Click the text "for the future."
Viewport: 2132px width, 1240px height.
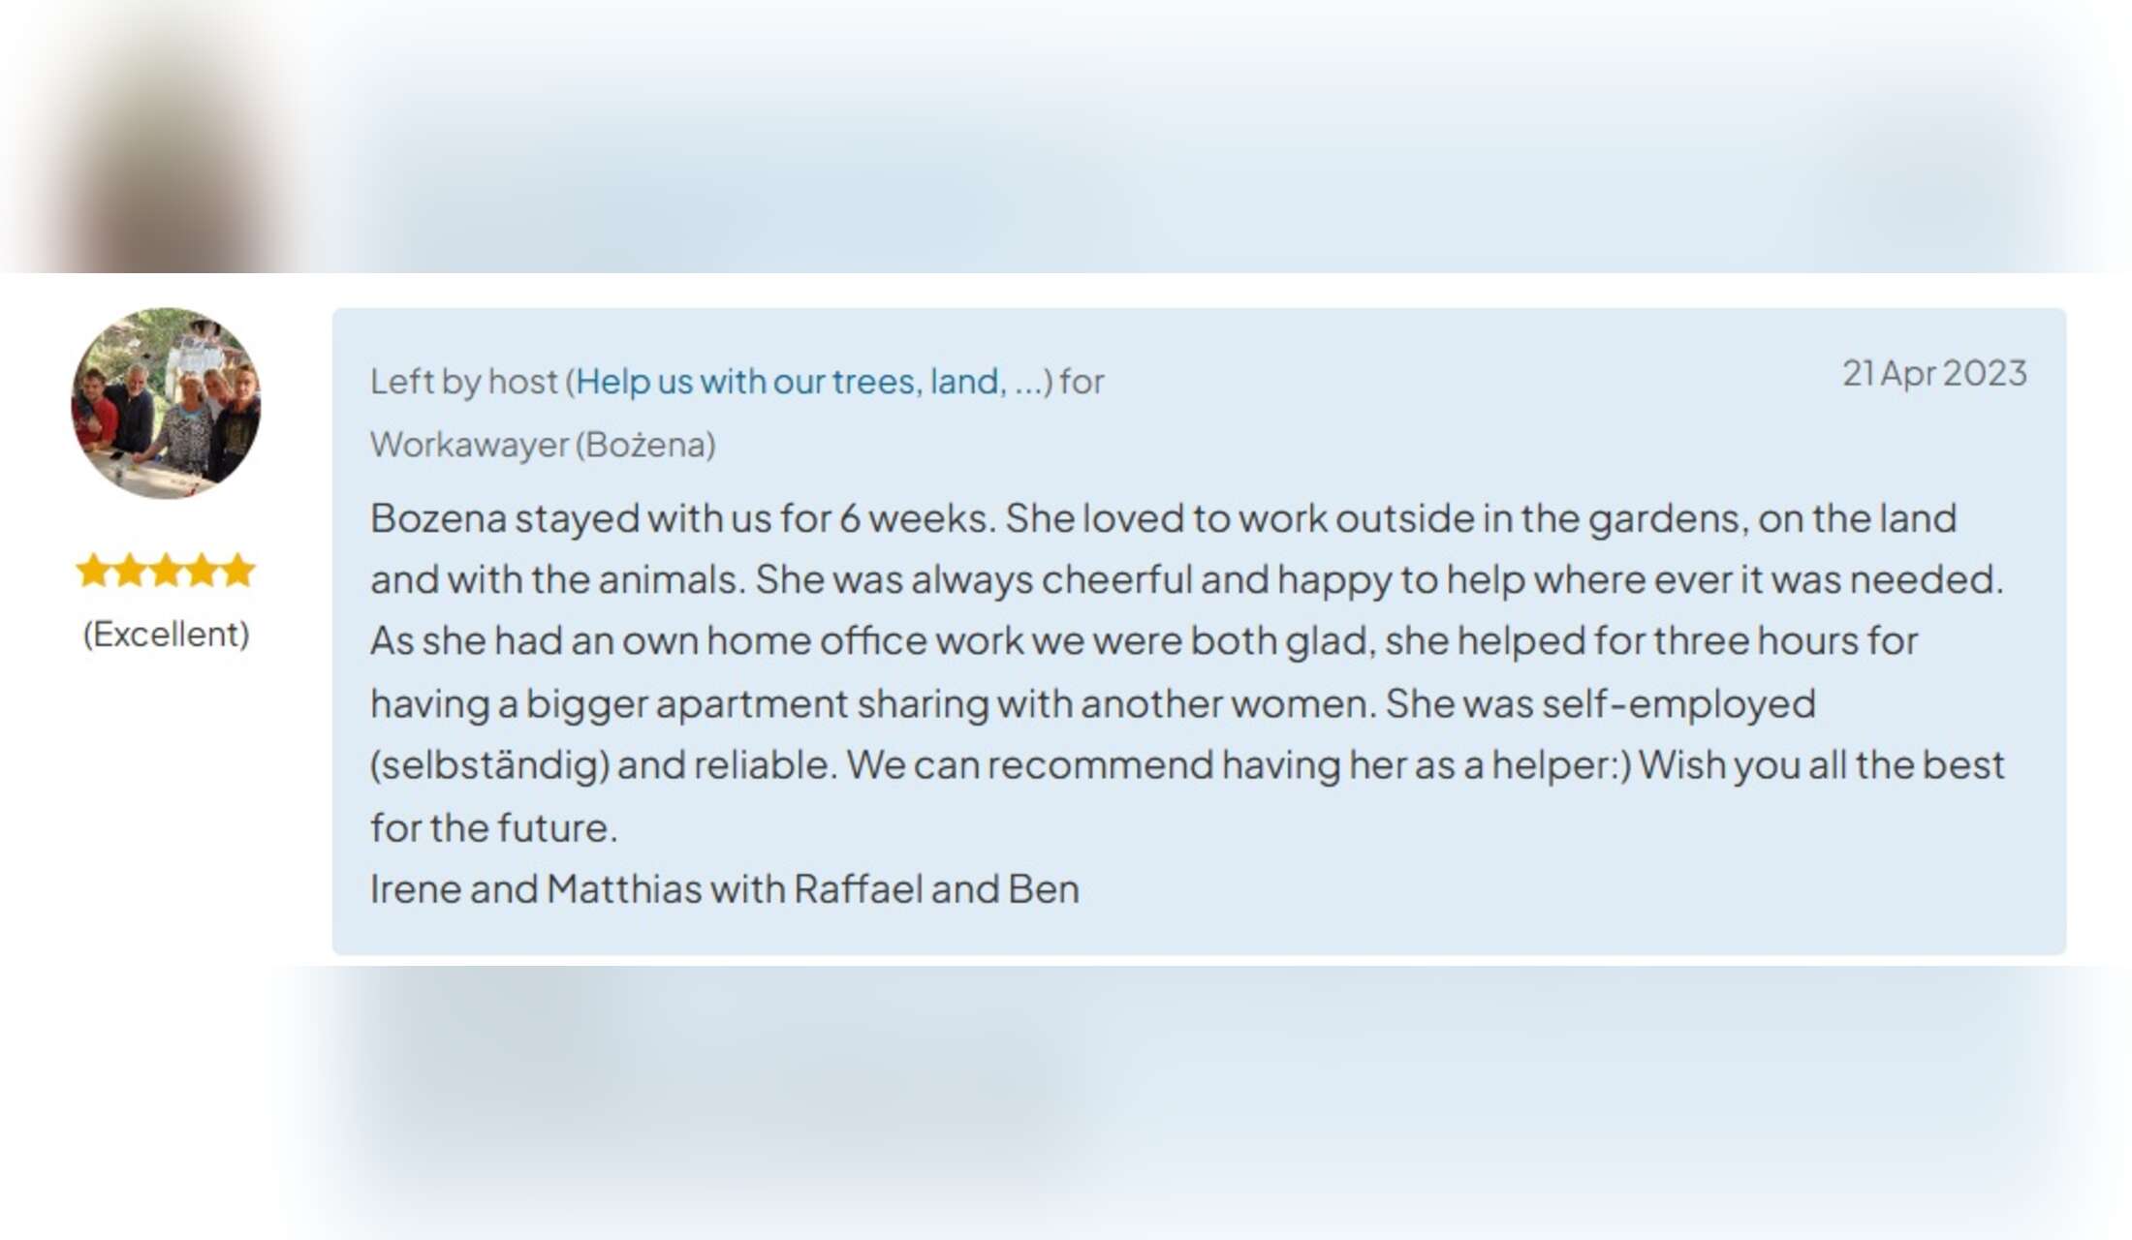pyautogui.click(x=493, y=828)
